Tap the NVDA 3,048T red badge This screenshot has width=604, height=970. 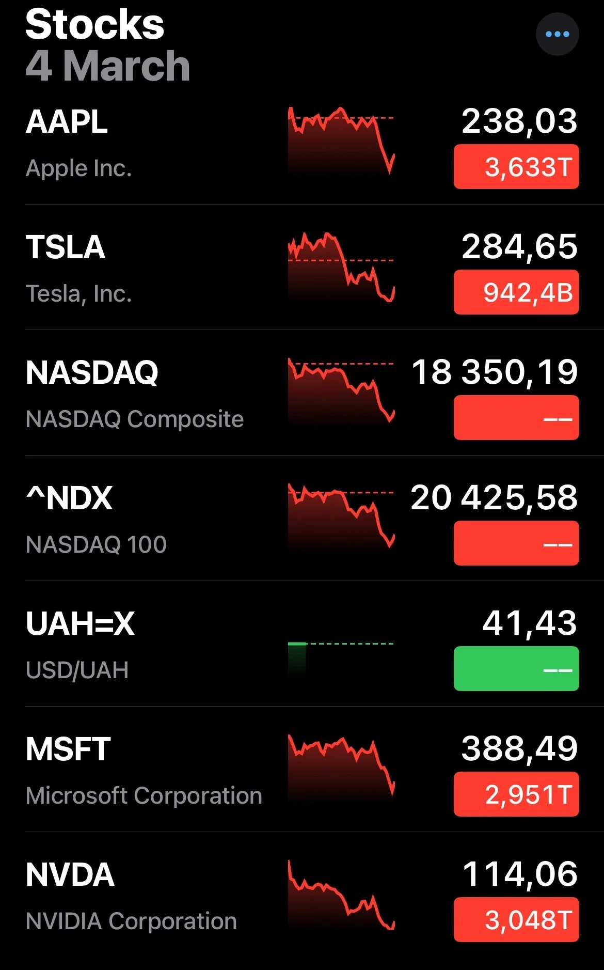[x=516, y=920]
